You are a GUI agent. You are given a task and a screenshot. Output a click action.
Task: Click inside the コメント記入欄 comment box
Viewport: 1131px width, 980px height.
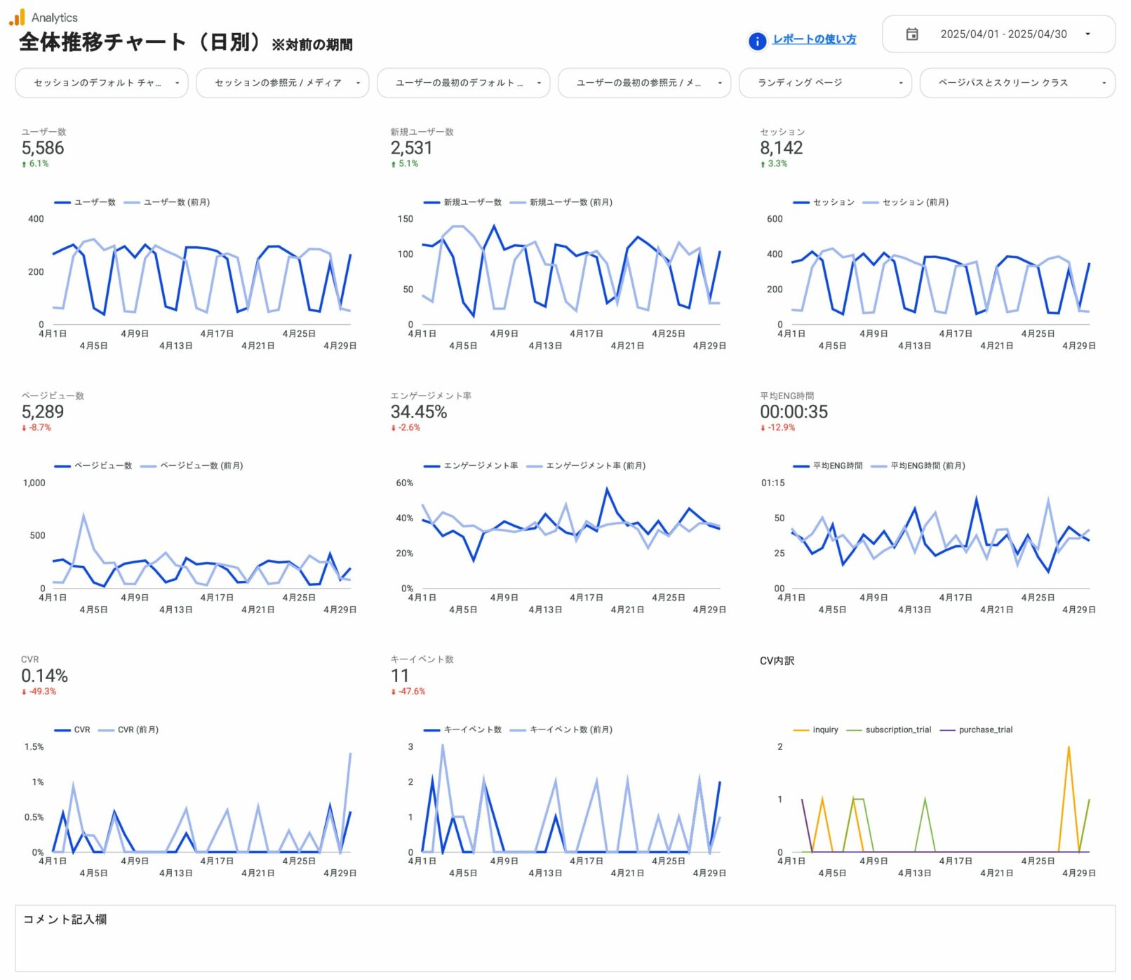pos(565,944)
